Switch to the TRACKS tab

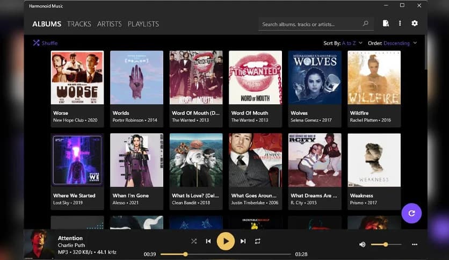coord(79,24)
